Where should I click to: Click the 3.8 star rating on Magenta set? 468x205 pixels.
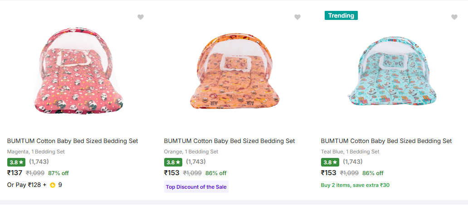(x=16, y=162)
